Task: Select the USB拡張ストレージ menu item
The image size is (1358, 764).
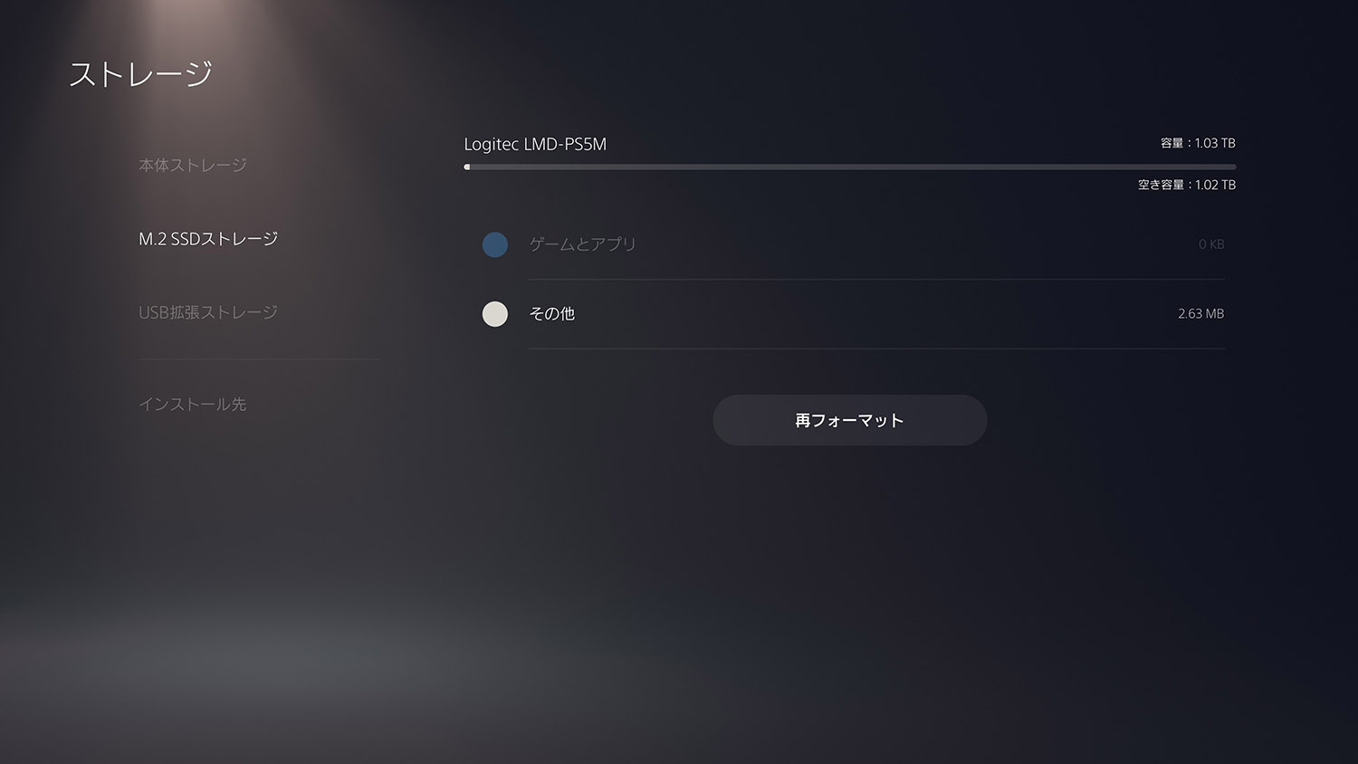Action: (208, 312)
